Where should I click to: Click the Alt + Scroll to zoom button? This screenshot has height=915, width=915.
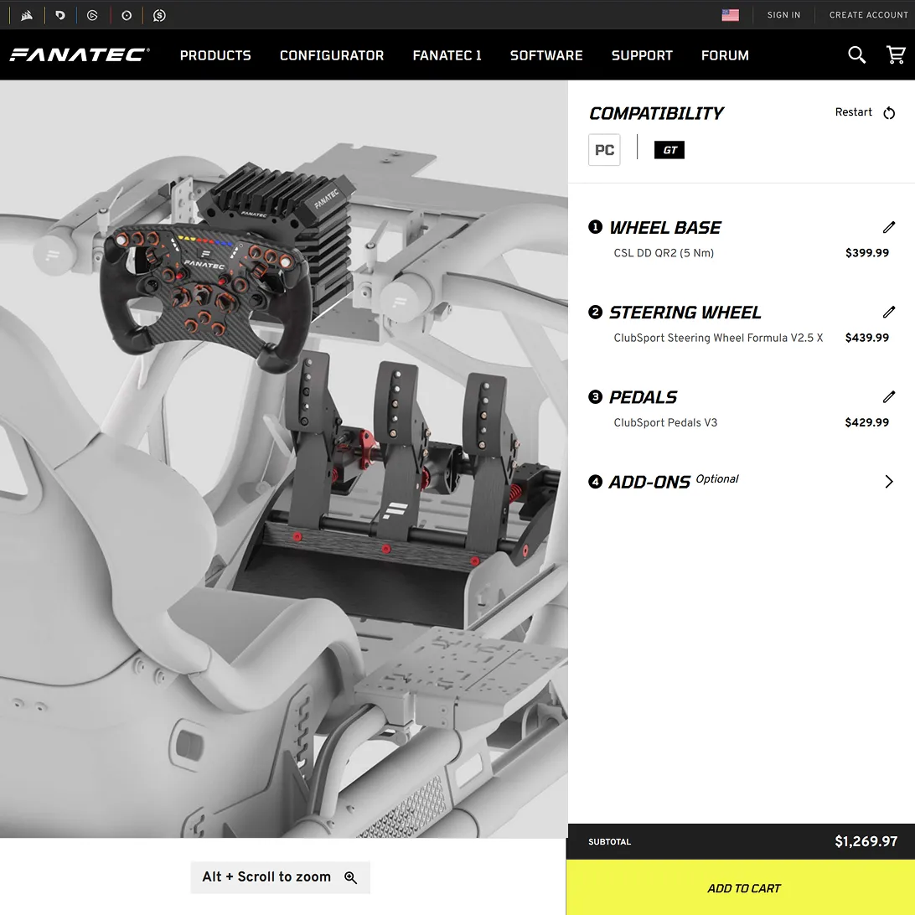[x=280, y=877]
